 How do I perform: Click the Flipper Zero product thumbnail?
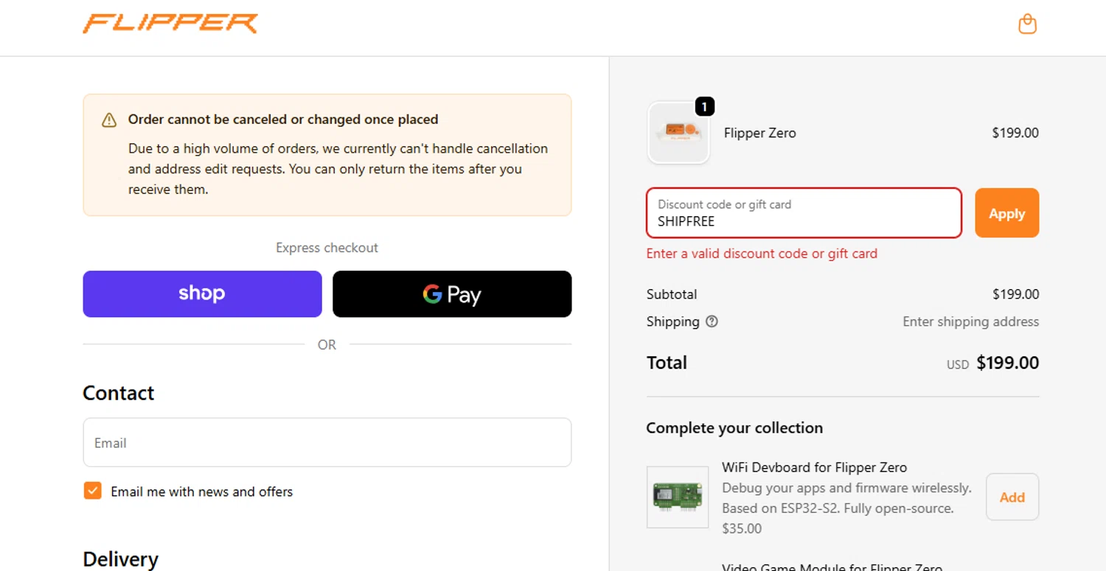(678, 133)
